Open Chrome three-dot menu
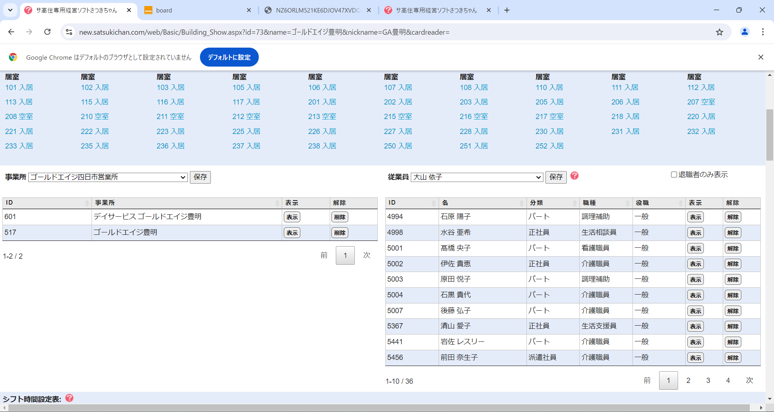 pos(762,32)
